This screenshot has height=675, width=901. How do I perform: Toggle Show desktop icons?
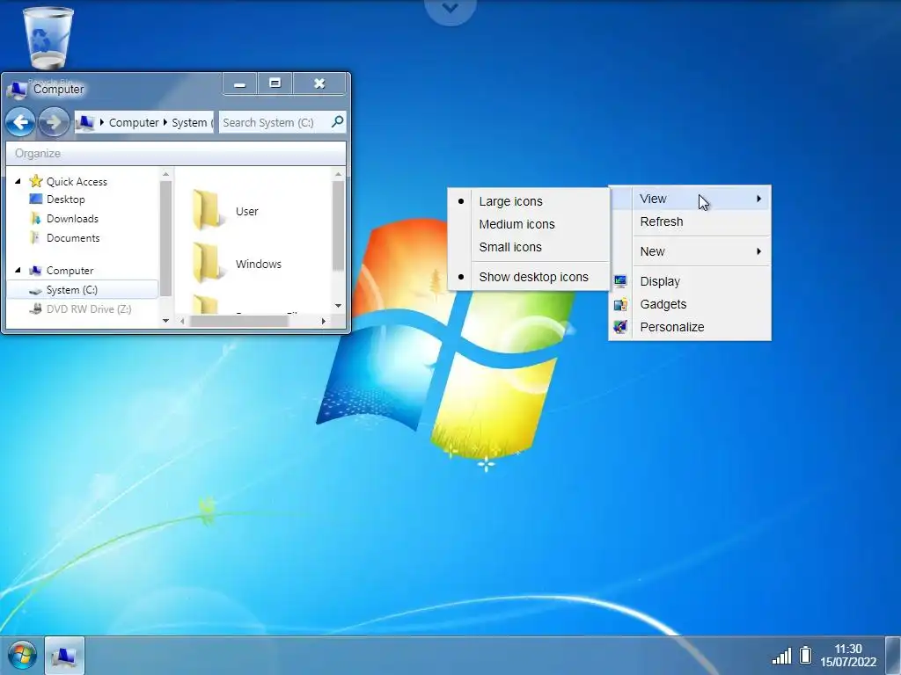[x=534, y=277]
